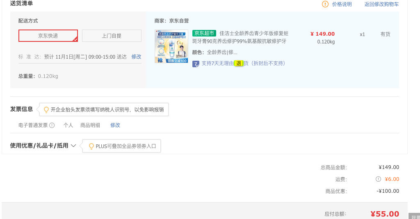This screenshot has height=219, width=420.
Task: Click the 应付总额 ¥55.00 amount
Action: [385, 214]
